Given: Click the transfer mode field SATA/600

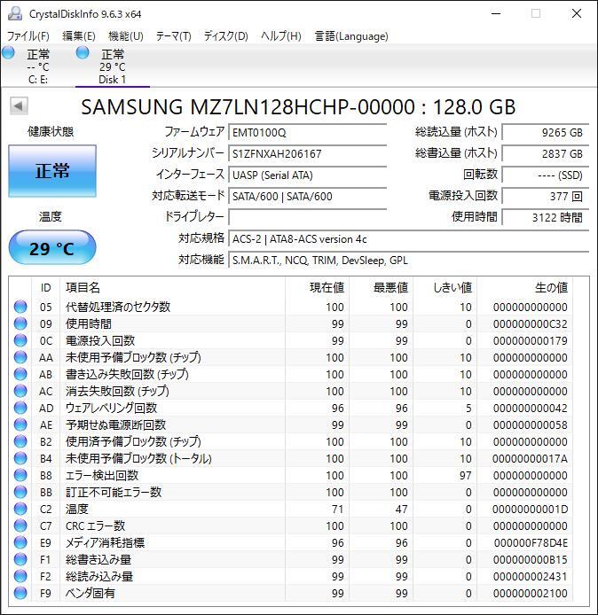Looking at the screenshot, I should pos(308,196).
